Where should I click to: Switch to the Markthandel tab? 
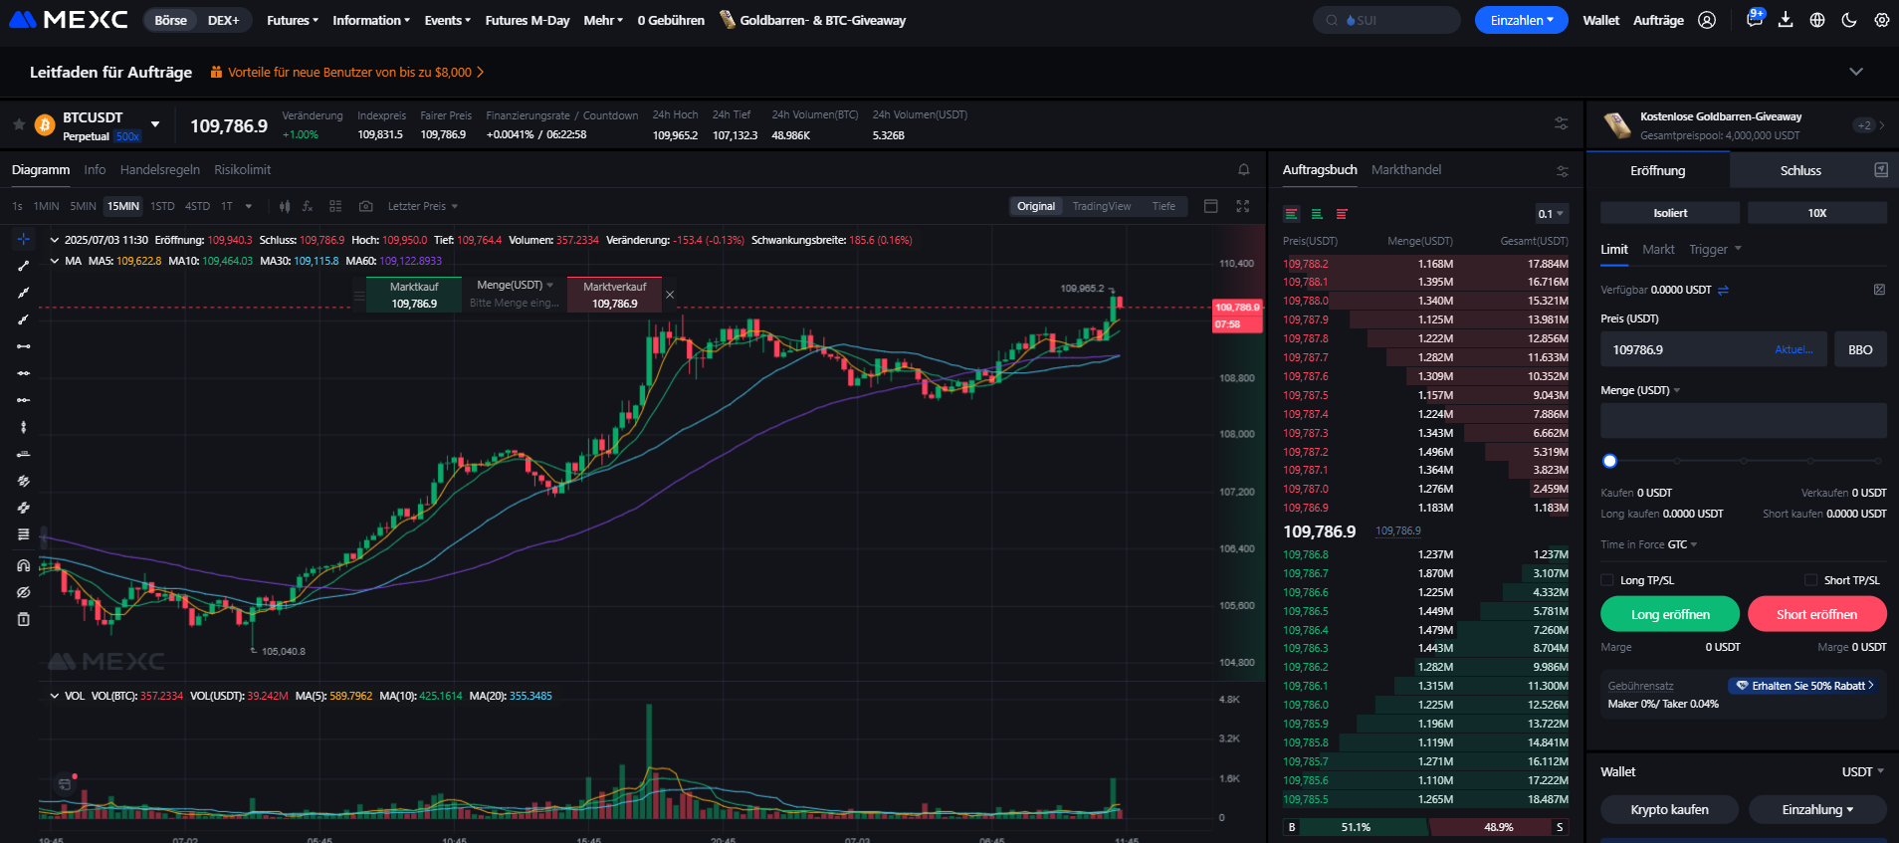pyautogui.click(x=1406, y=170)
